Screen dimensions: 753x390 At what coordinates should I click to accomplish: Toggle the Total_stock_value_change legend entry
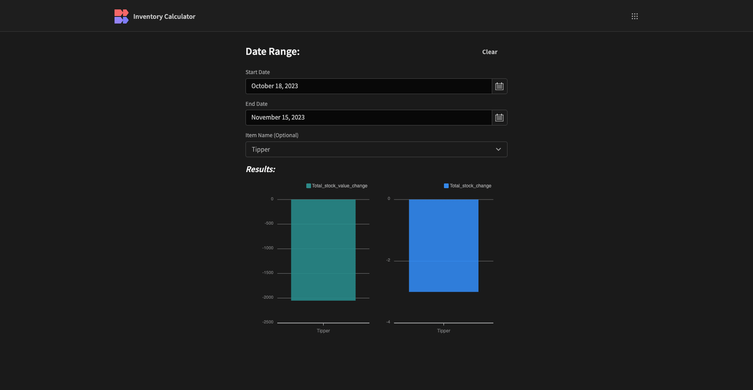[336, 186]
